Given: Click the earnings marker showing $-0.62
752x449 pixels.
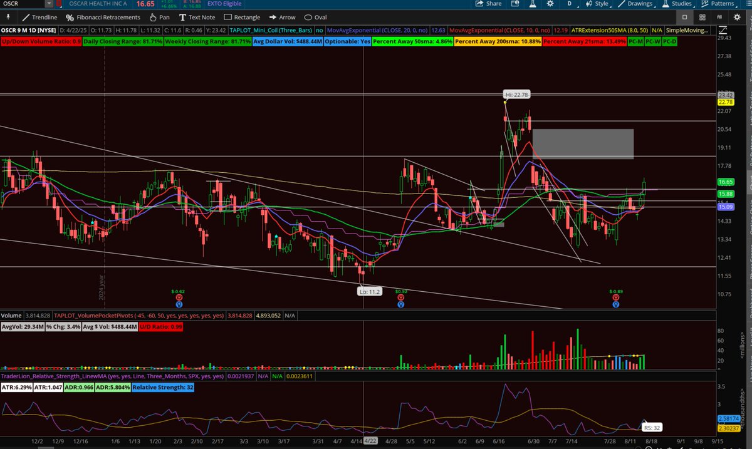Looking at the screenshot, I should click(x=179, y=298).
